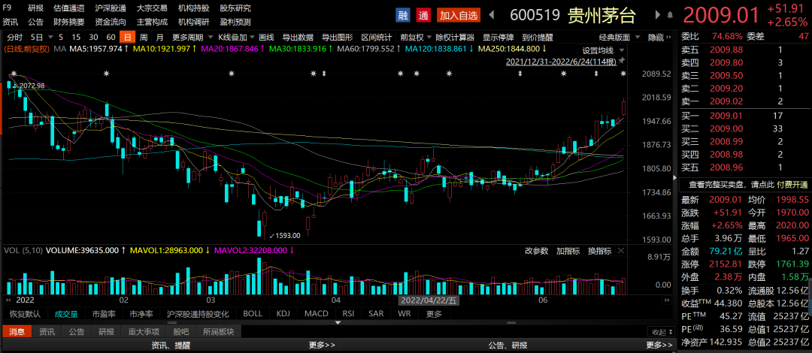Click 导出图形 export chart button

338,38
